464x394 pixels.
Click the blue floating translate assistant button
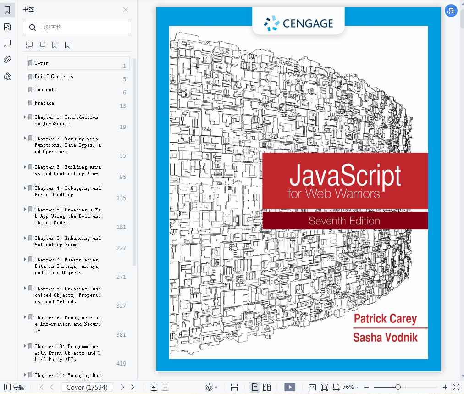(x=451, y=11)
